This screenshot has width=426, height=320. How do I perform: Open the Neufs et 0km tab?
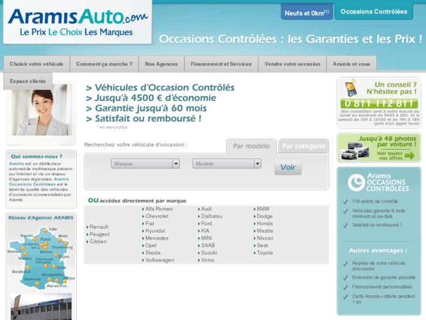coord(306,12)
